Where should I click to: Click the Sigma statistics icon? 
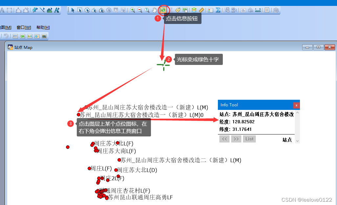pos(218,10)
